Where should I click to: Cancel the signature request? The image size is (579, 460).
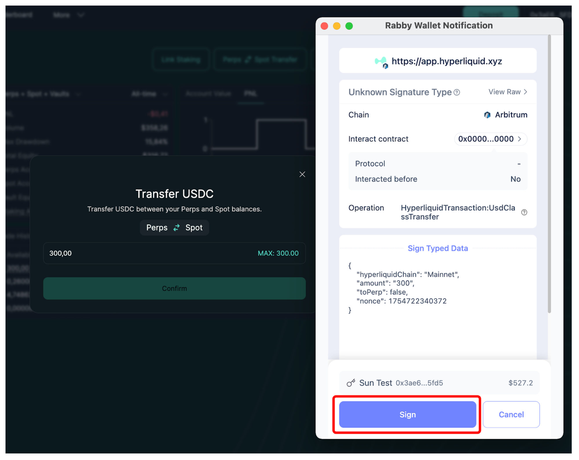tap(511, 414)
